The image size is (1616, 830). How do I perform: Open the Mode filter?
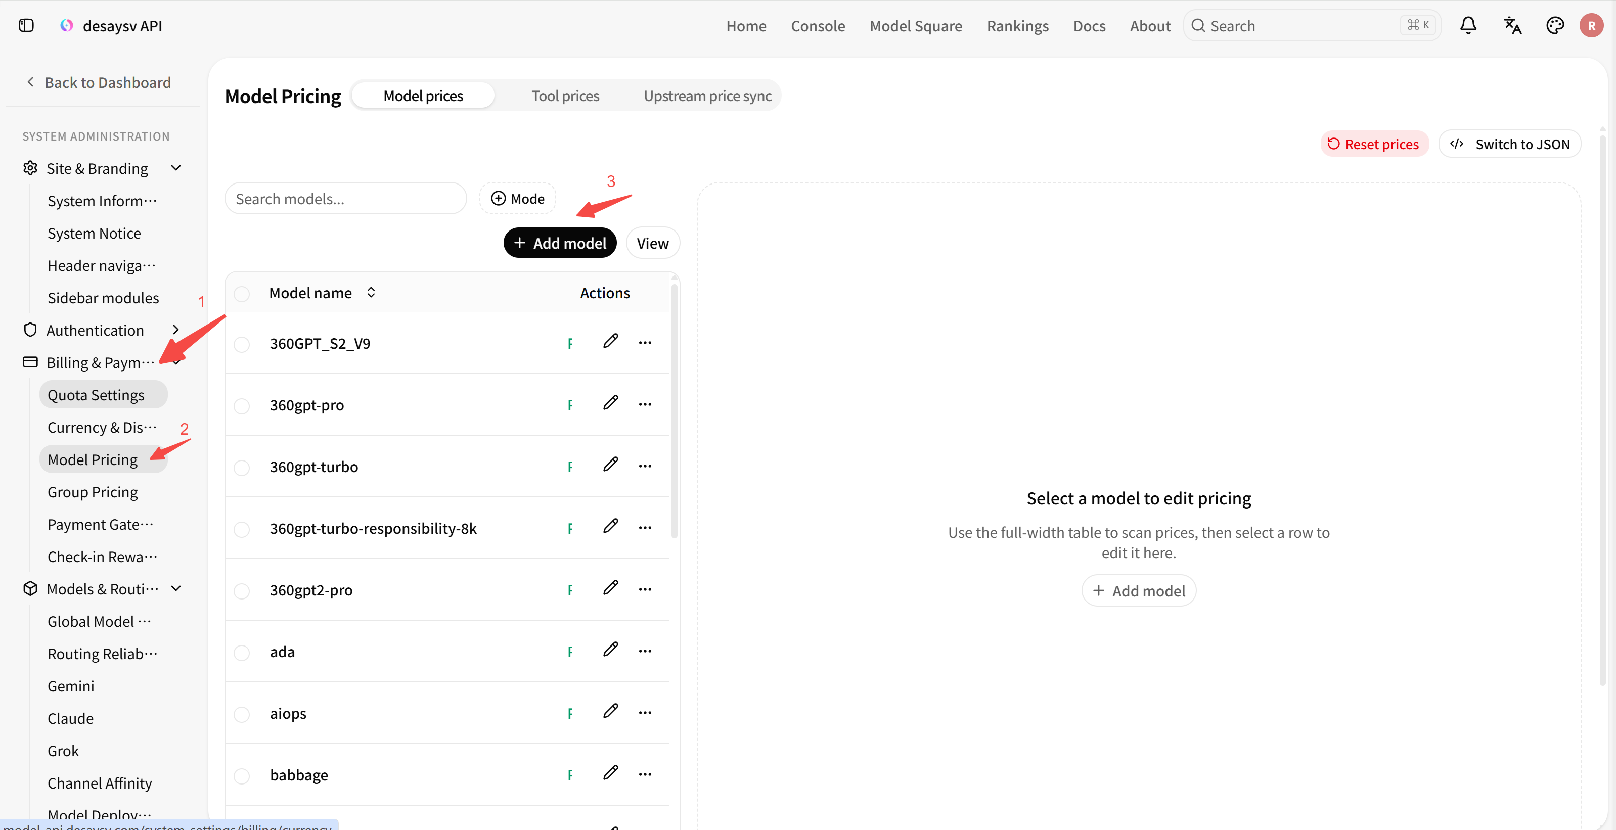pyautogui.click(x=518, y=199)
